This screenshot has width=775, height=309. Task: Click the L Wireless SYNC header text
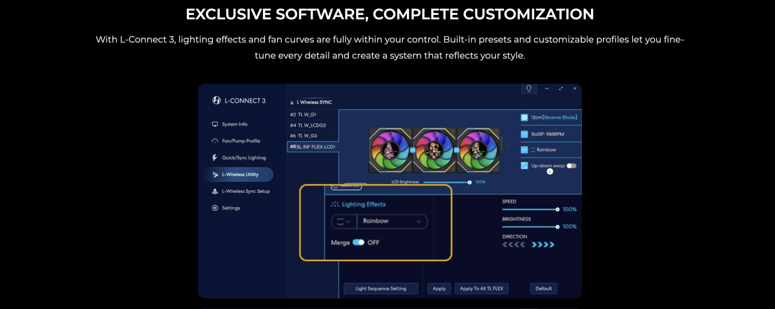click(x=314, y=103)
